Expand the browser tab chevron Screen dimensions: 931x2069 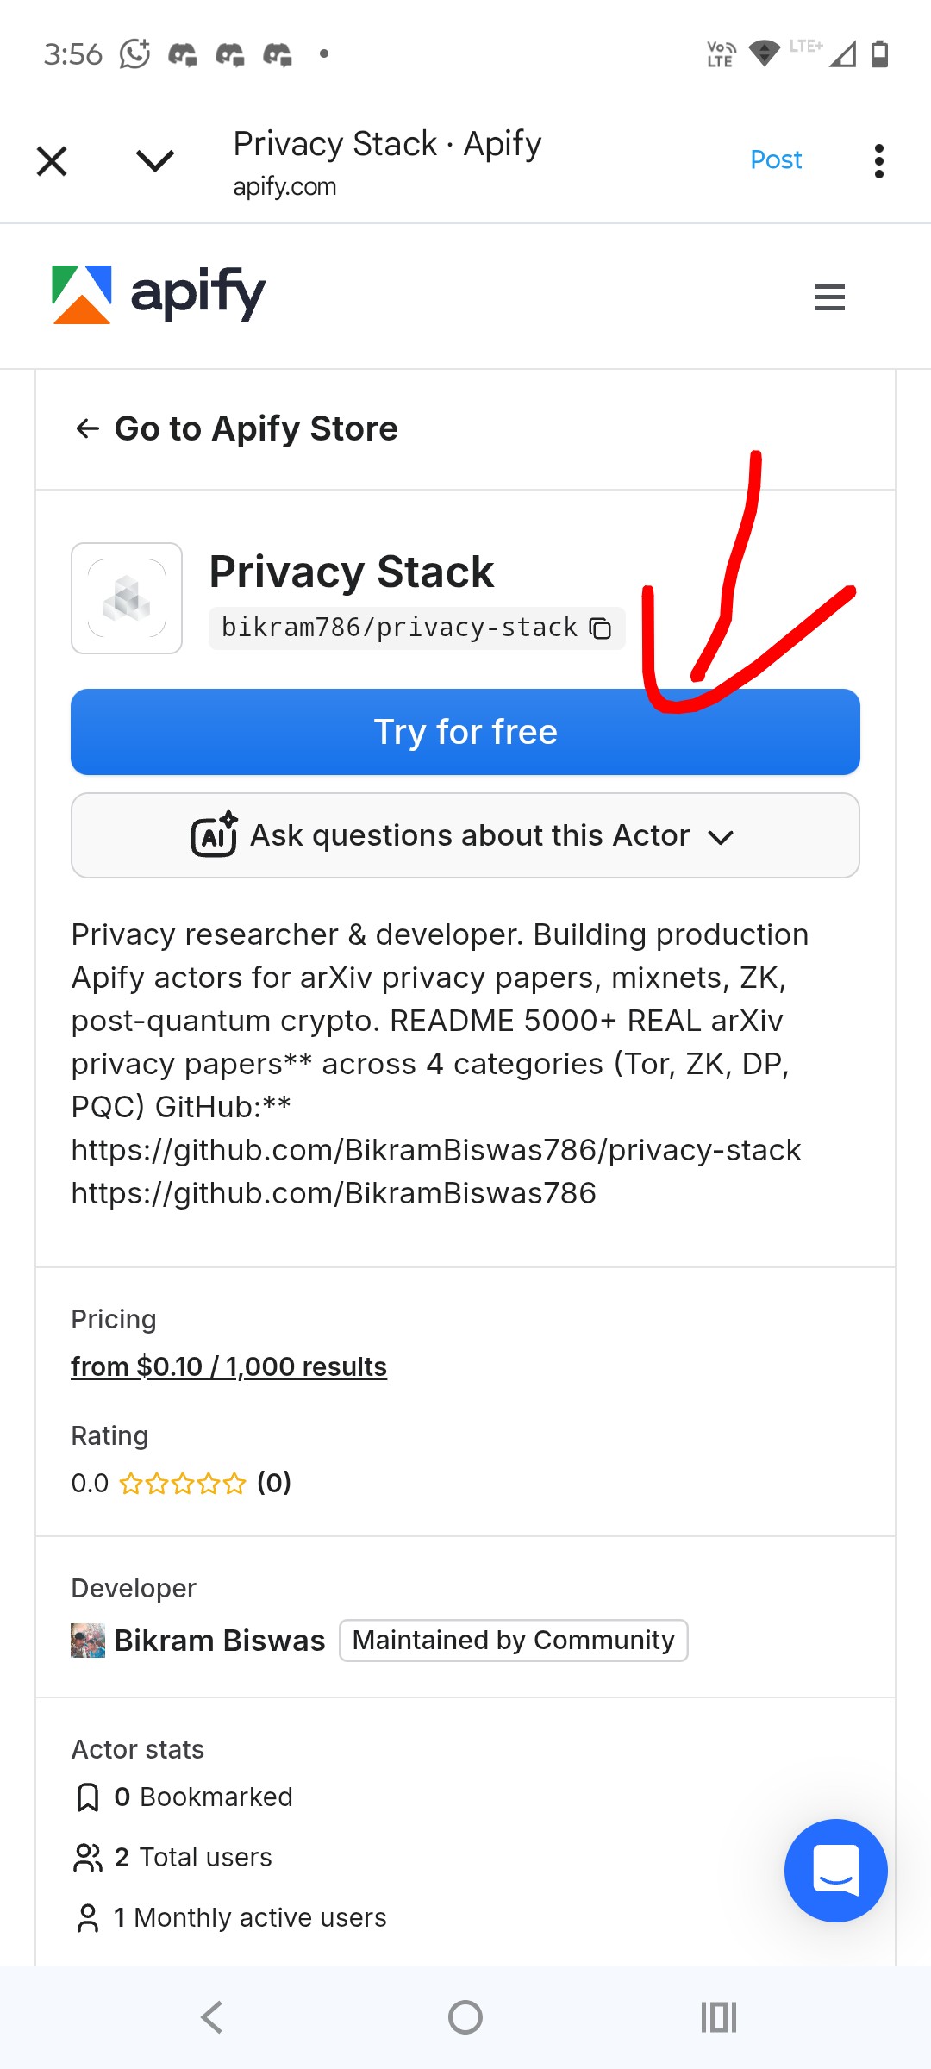[x=155, y=161]
